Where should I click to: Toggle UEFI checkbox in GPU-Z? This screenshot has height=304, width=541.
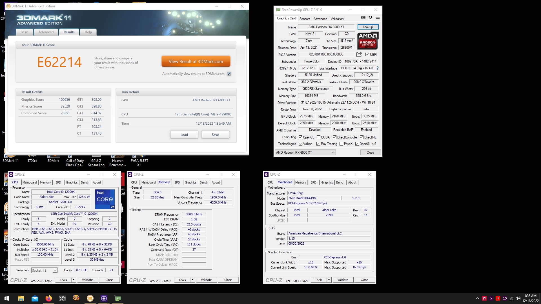click(367, 55)
